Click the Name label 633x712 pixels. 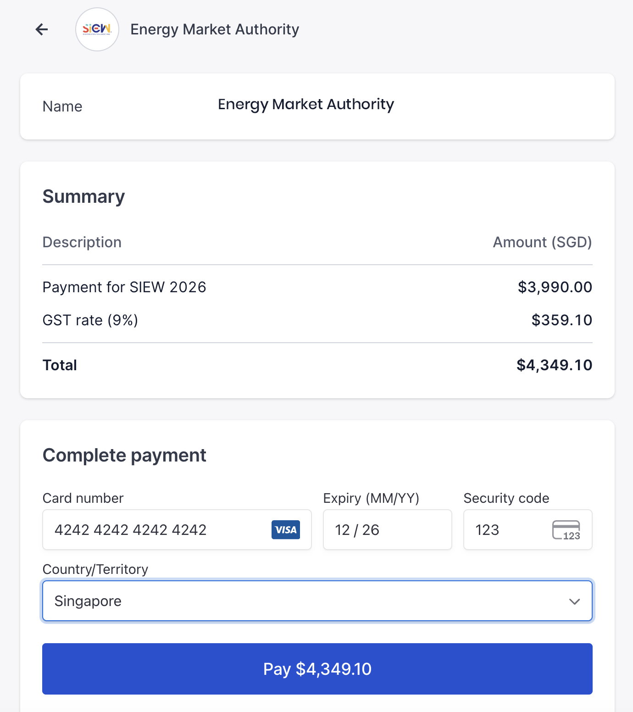coord(62,106)
